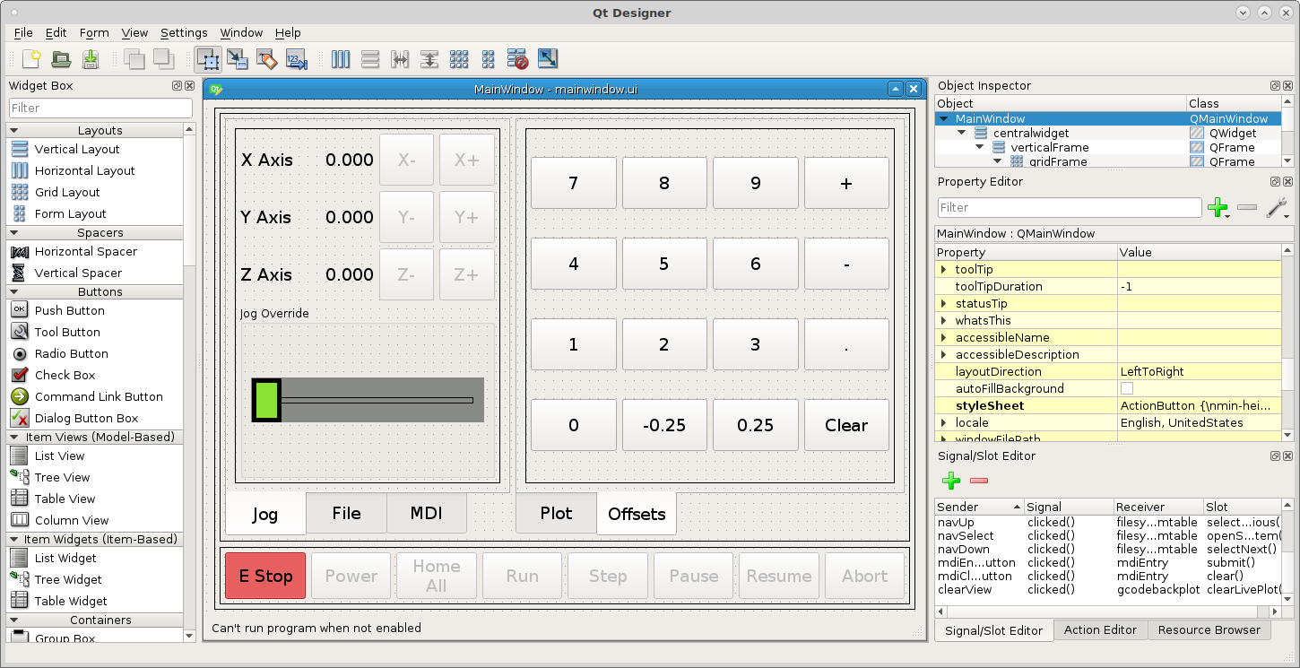This screenshot has height=668, width=1300.
Task: Click the New form toolbar icon
Action: [x=31, y=59]
